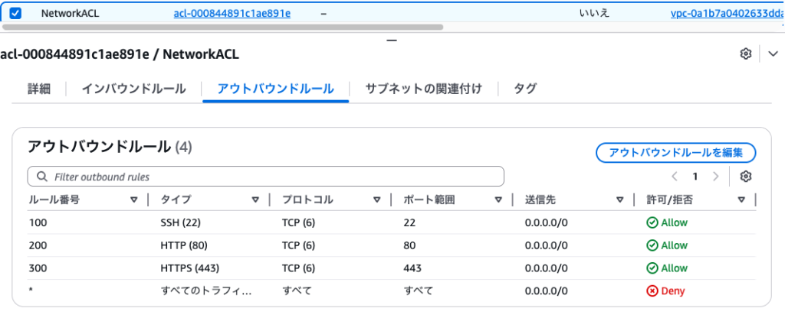The image size is (785, 318).
Task: Switch to the 詳細 tab
Action: (x=39, y=89)
